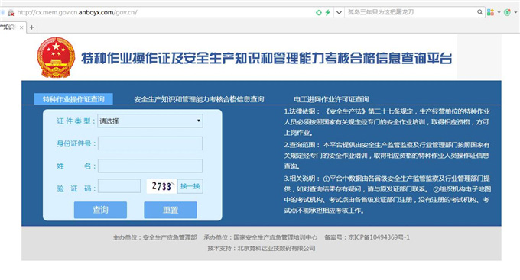This screenshot has width=520, height=280.
Task: Click the search magnifier icon in search box
Action: coord(479,12)
